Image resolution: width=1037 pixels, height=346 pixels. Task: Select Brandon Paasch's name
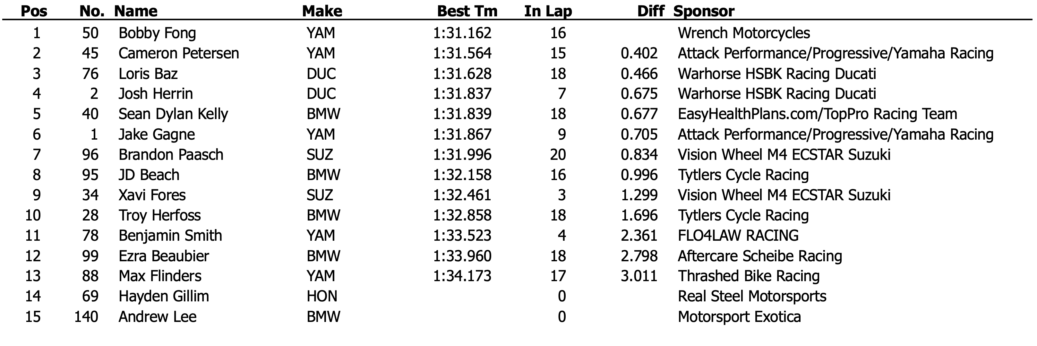click(171, 155)
